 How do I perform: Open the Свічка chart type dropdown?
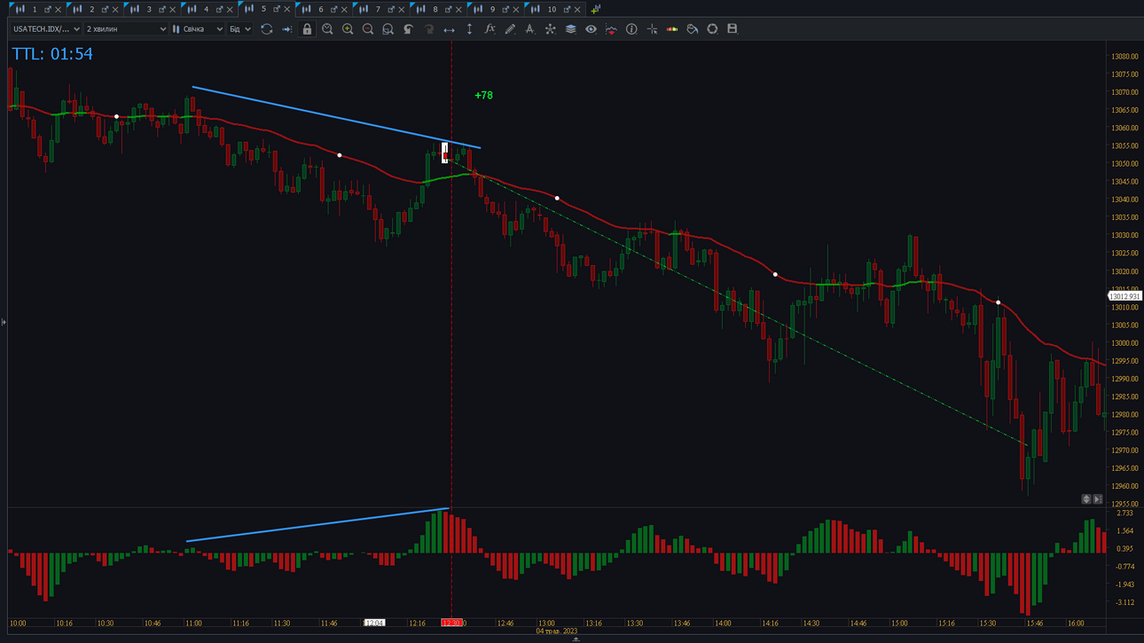click(198, 29)
